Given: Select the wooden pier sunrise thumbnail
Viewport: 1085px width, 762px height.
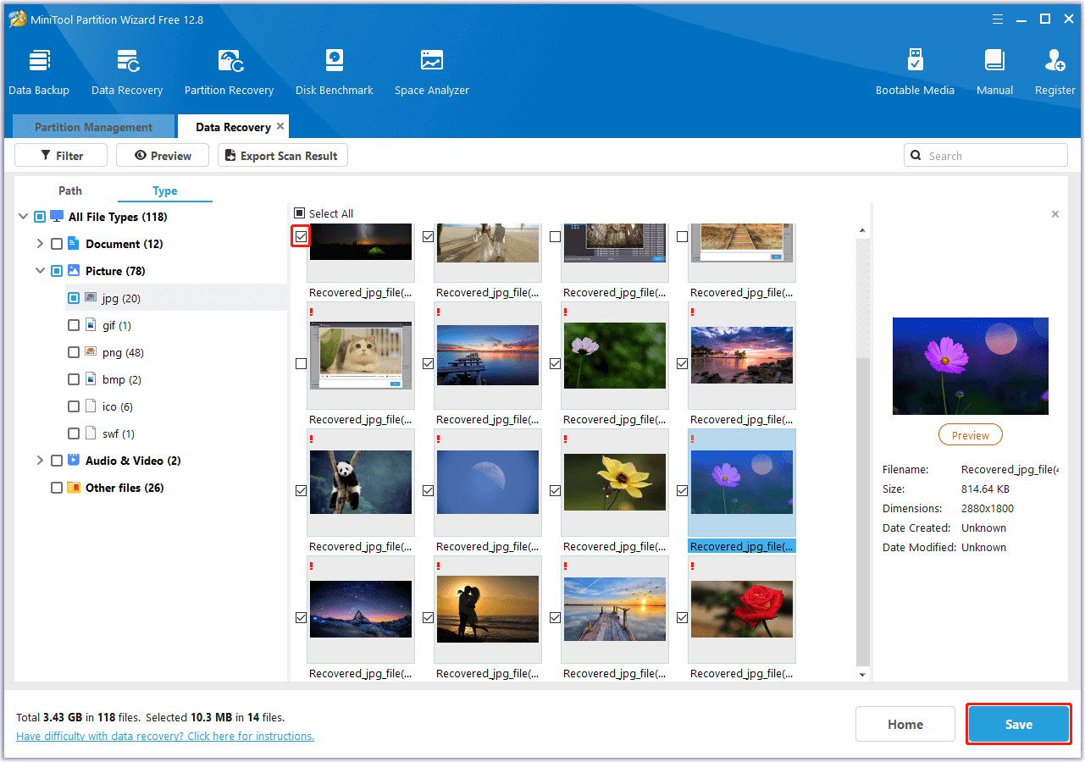Looking at the screenshot, I should pos(615,610).
